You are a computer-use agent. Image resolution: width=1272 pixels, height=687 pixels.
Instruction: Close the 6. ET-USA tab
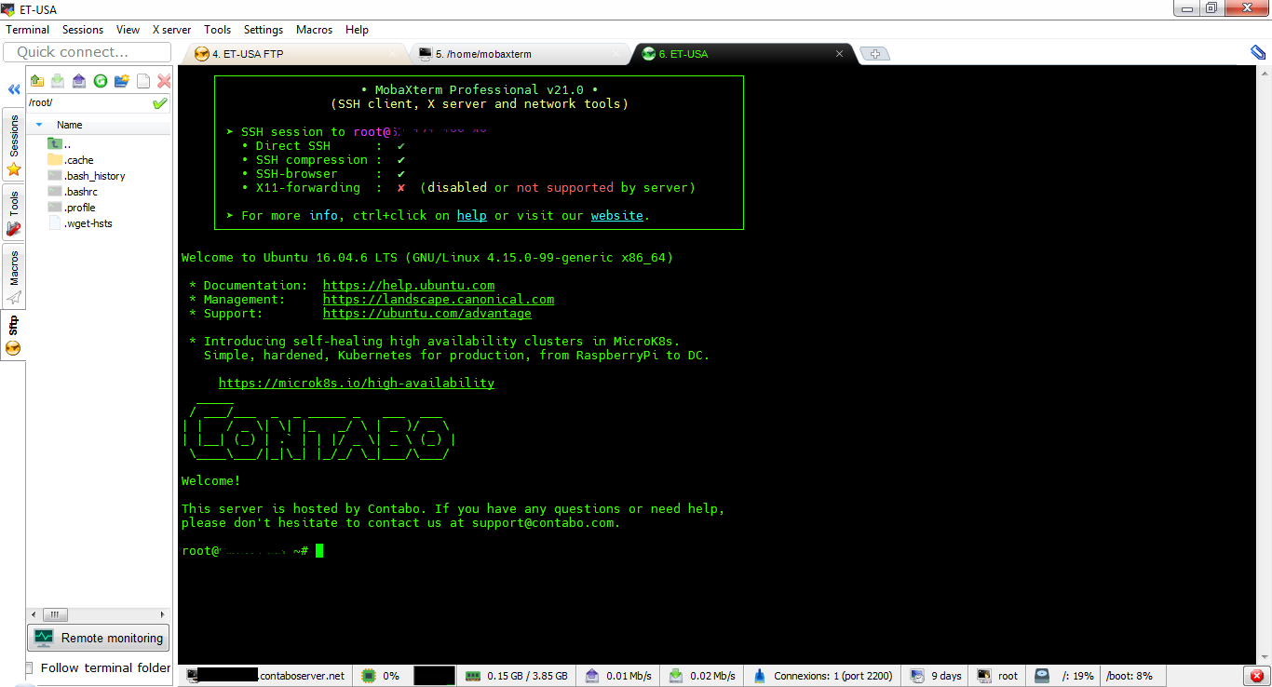(x=839, y=54)
